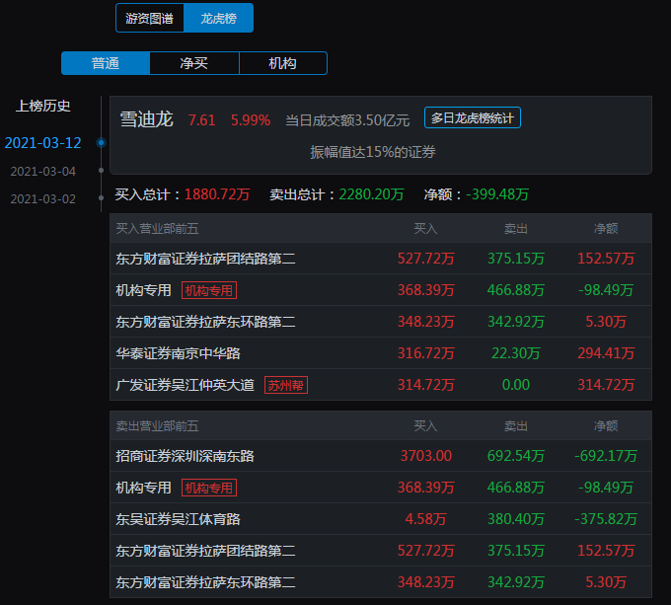Click 卖出 column header in buy table
671x605 pixels.
click(516, 229)
